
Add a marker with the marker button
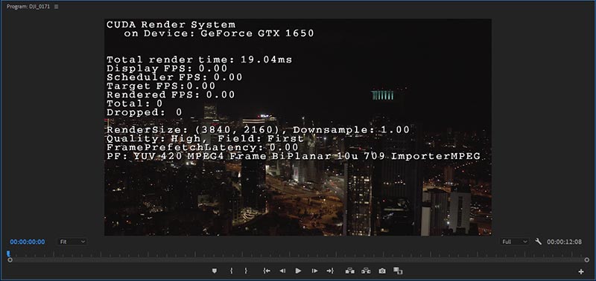tap(215, 271)
